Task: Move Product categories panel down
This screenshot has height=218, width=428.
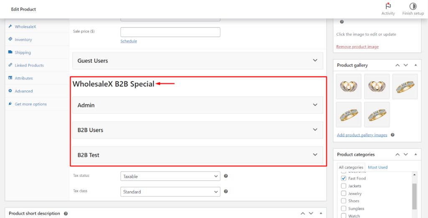Action: tap(405, 154)
